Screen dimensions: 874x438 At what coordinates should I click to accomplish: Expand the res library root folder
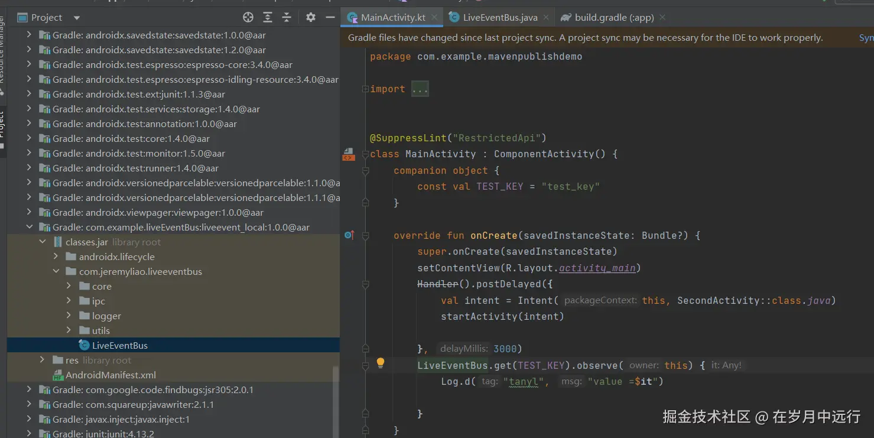[x=42, y=360]
